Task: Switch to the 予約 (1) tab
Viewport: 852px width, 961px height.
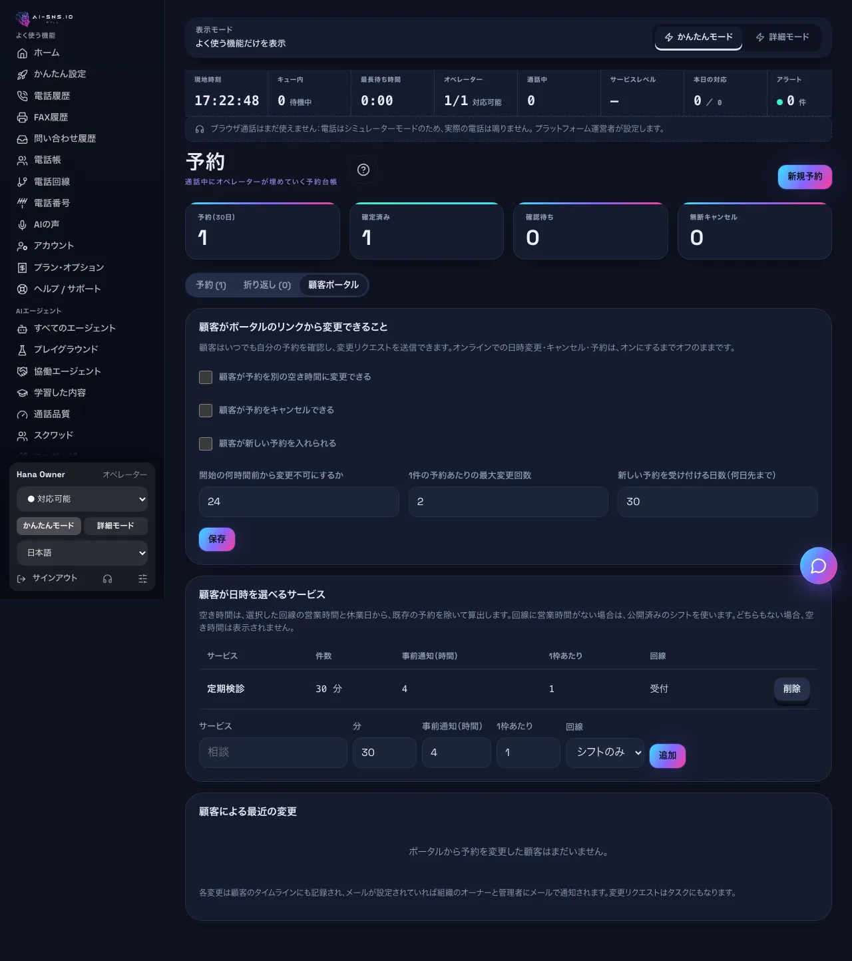Action: [x=211, y=285]
